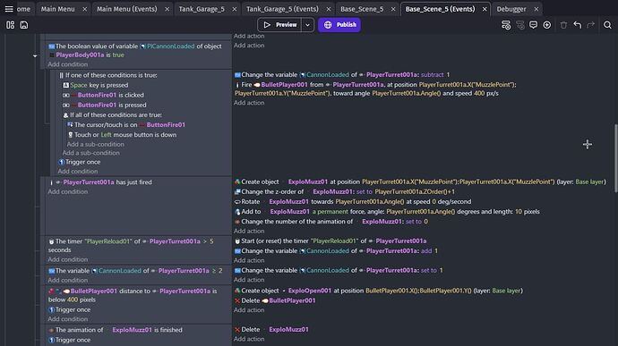Open the Preview options dropdown arrow
This screenshot has height=346, width=618.
(307, 25)
